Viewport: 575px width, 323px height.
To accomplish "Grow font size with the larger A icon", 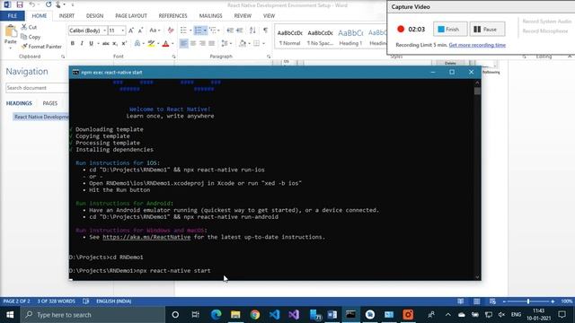I will (x=131, y=31).
